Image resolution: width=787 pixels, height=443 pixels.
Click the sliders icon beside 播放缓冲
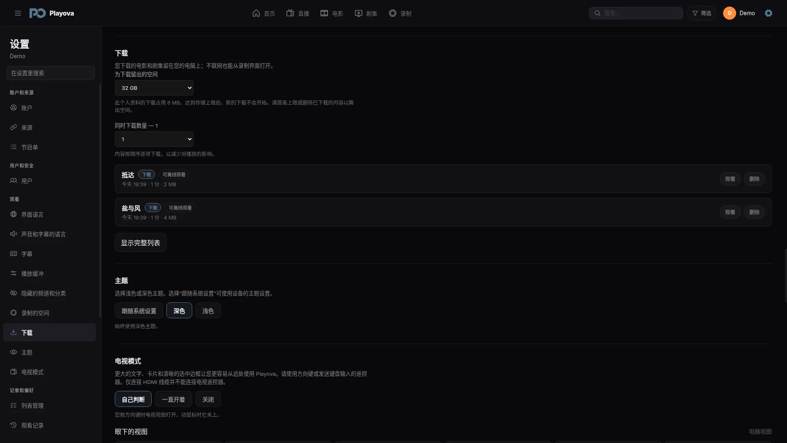[x=14, y=273]
